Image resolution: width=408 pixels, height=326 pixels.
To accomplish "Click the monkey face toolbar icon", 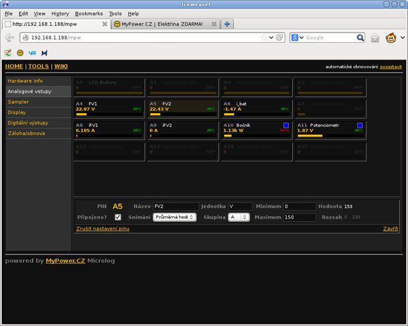I will pos(391,37).
